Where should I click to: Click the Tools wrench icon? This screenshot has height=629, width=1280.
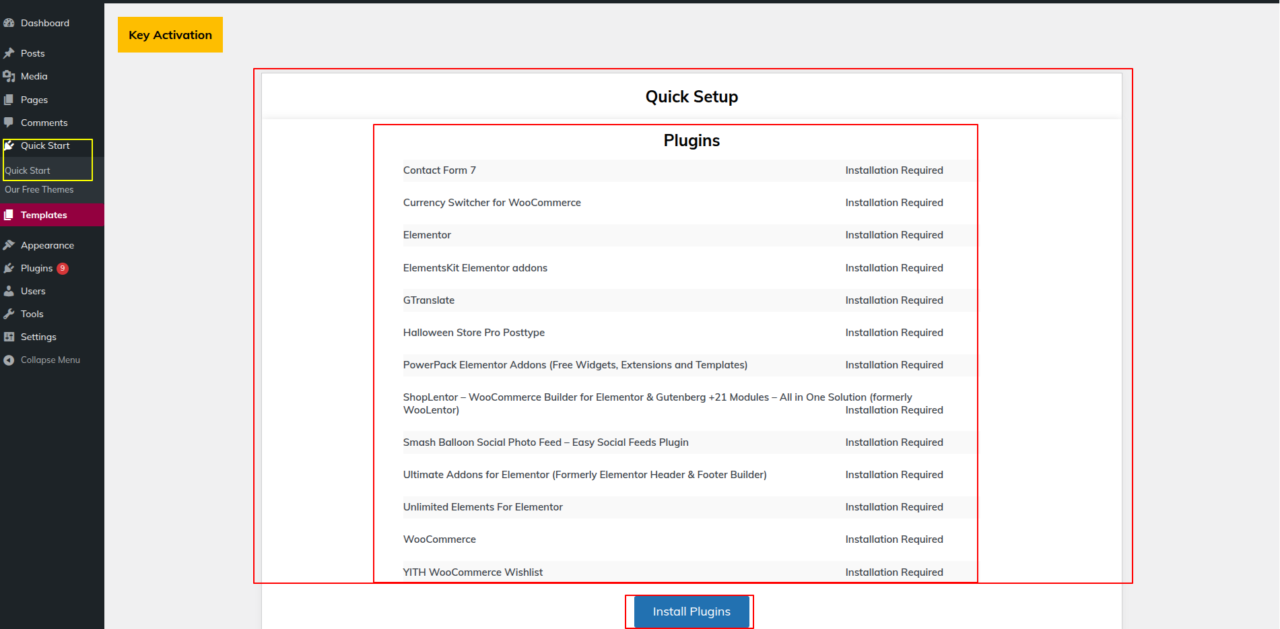pos(9,314)
